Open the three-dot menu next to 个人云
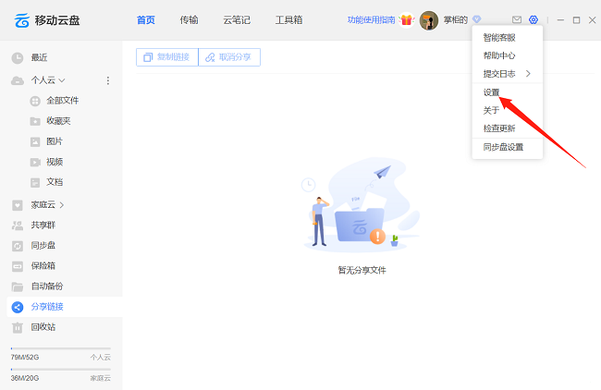601x390 pixels. tap(107, 80)
